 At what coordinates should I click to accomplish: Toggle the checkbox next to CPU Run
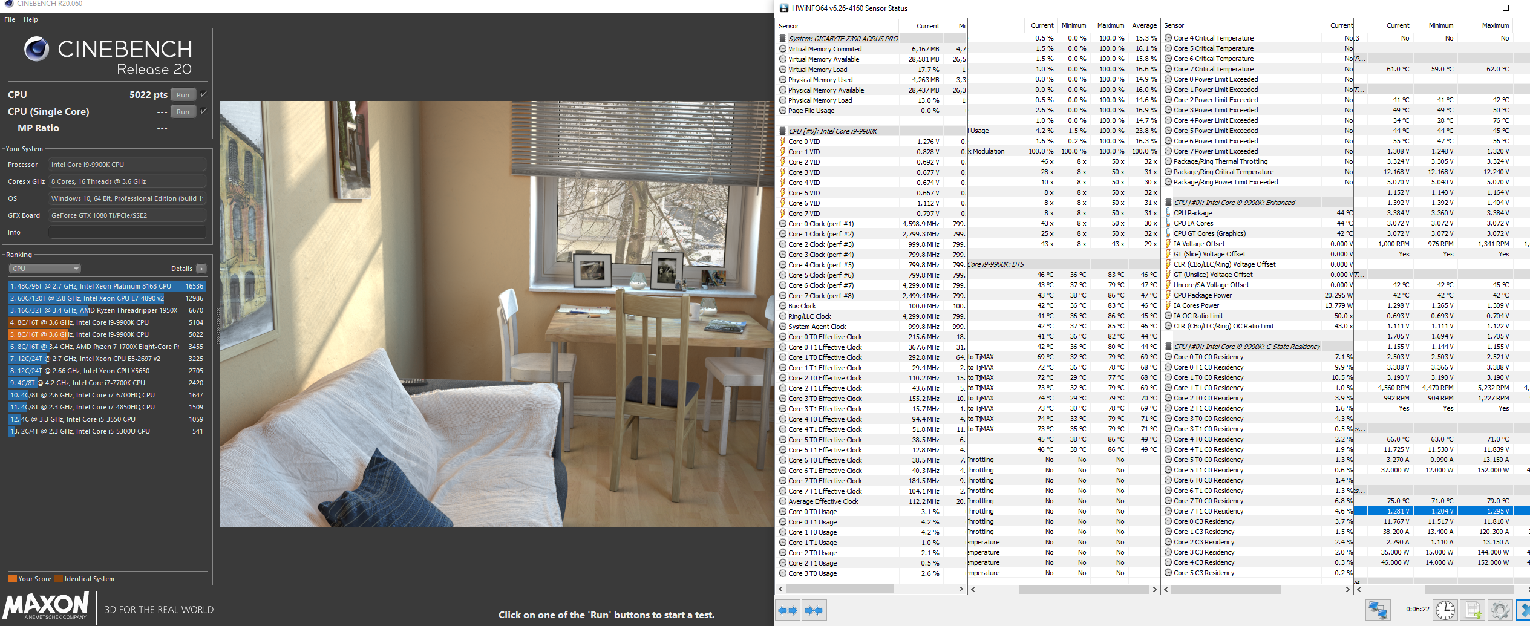203,94
